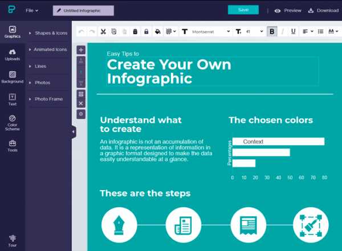This screenshot has height=251, width=342.
Task: Delete selection with trash icon
Action: 135,32
